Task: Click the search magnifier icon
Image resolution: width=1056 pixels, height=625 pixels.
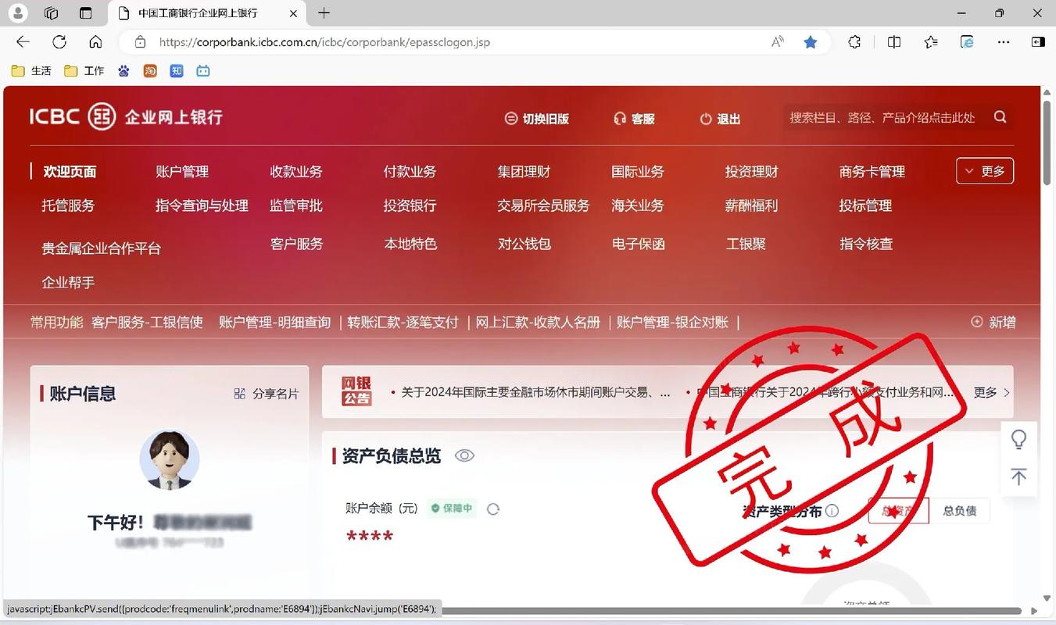Action: point(1000,117)
